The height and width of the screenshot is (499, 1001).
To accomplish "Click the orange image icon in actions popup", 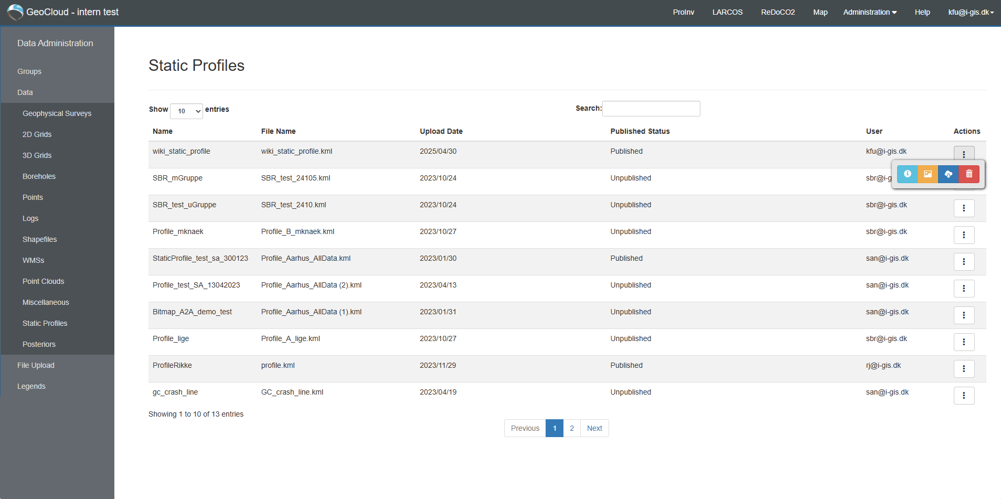I will click(928, 174).
